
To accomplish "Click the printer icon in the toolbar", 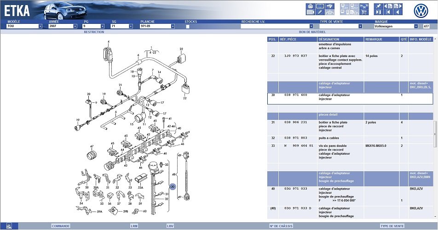I will (x=311, y=6).
